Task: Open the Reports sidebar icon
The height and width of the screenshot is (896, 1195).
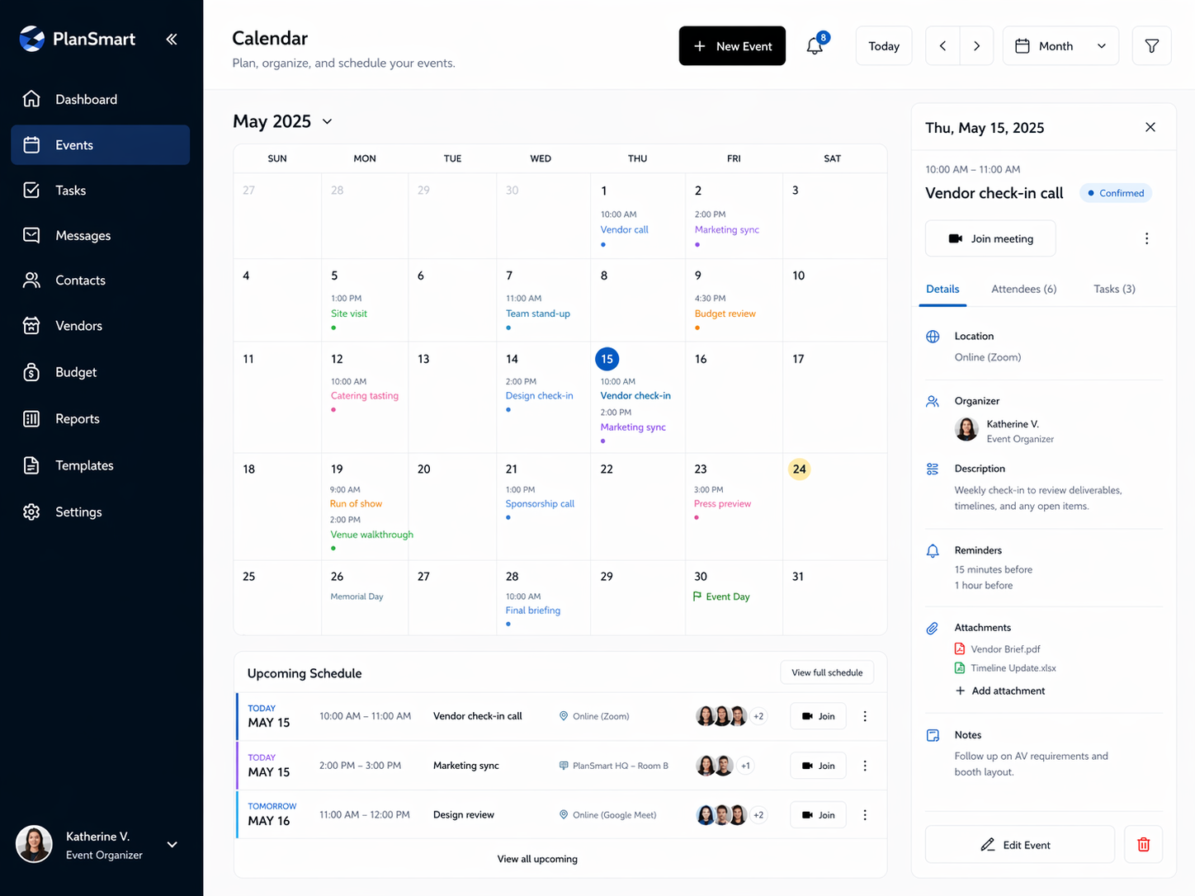Action: (x=31, y=418)
